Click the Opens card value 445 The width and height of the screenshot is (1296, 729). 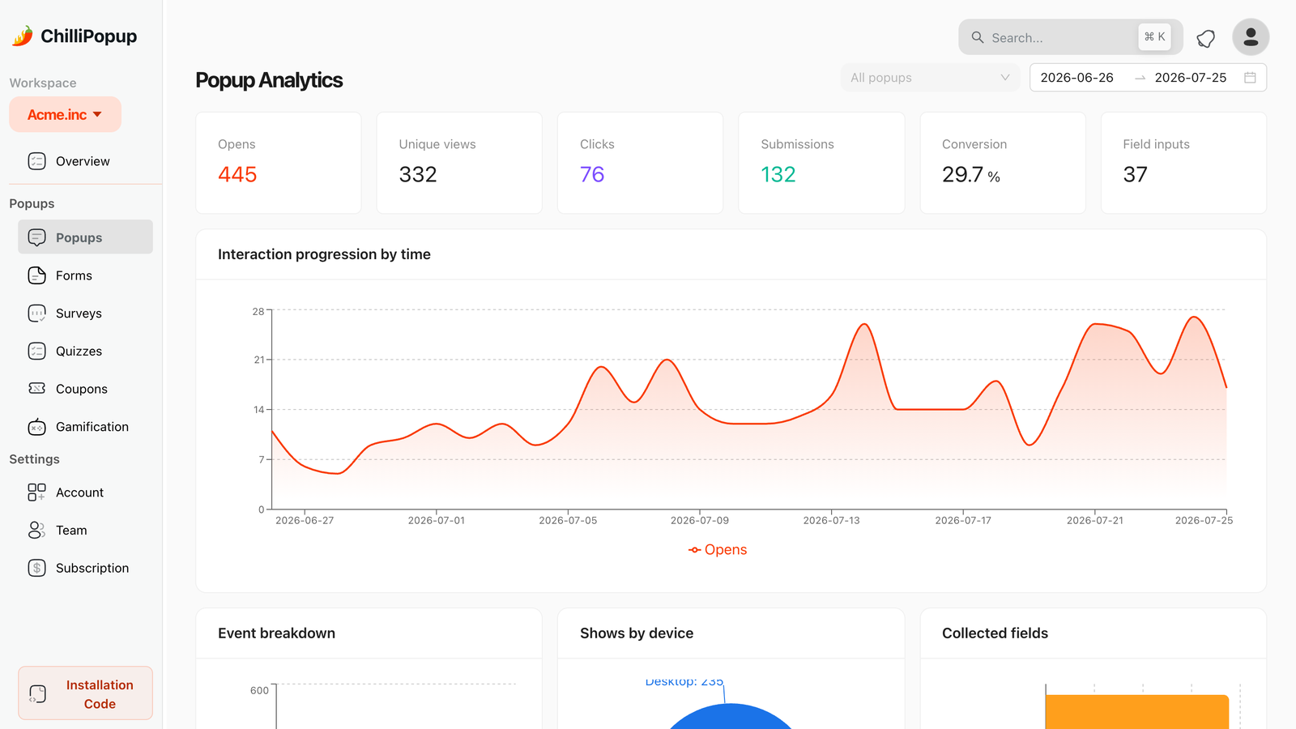pyautogui.click(x=237, y=174)
